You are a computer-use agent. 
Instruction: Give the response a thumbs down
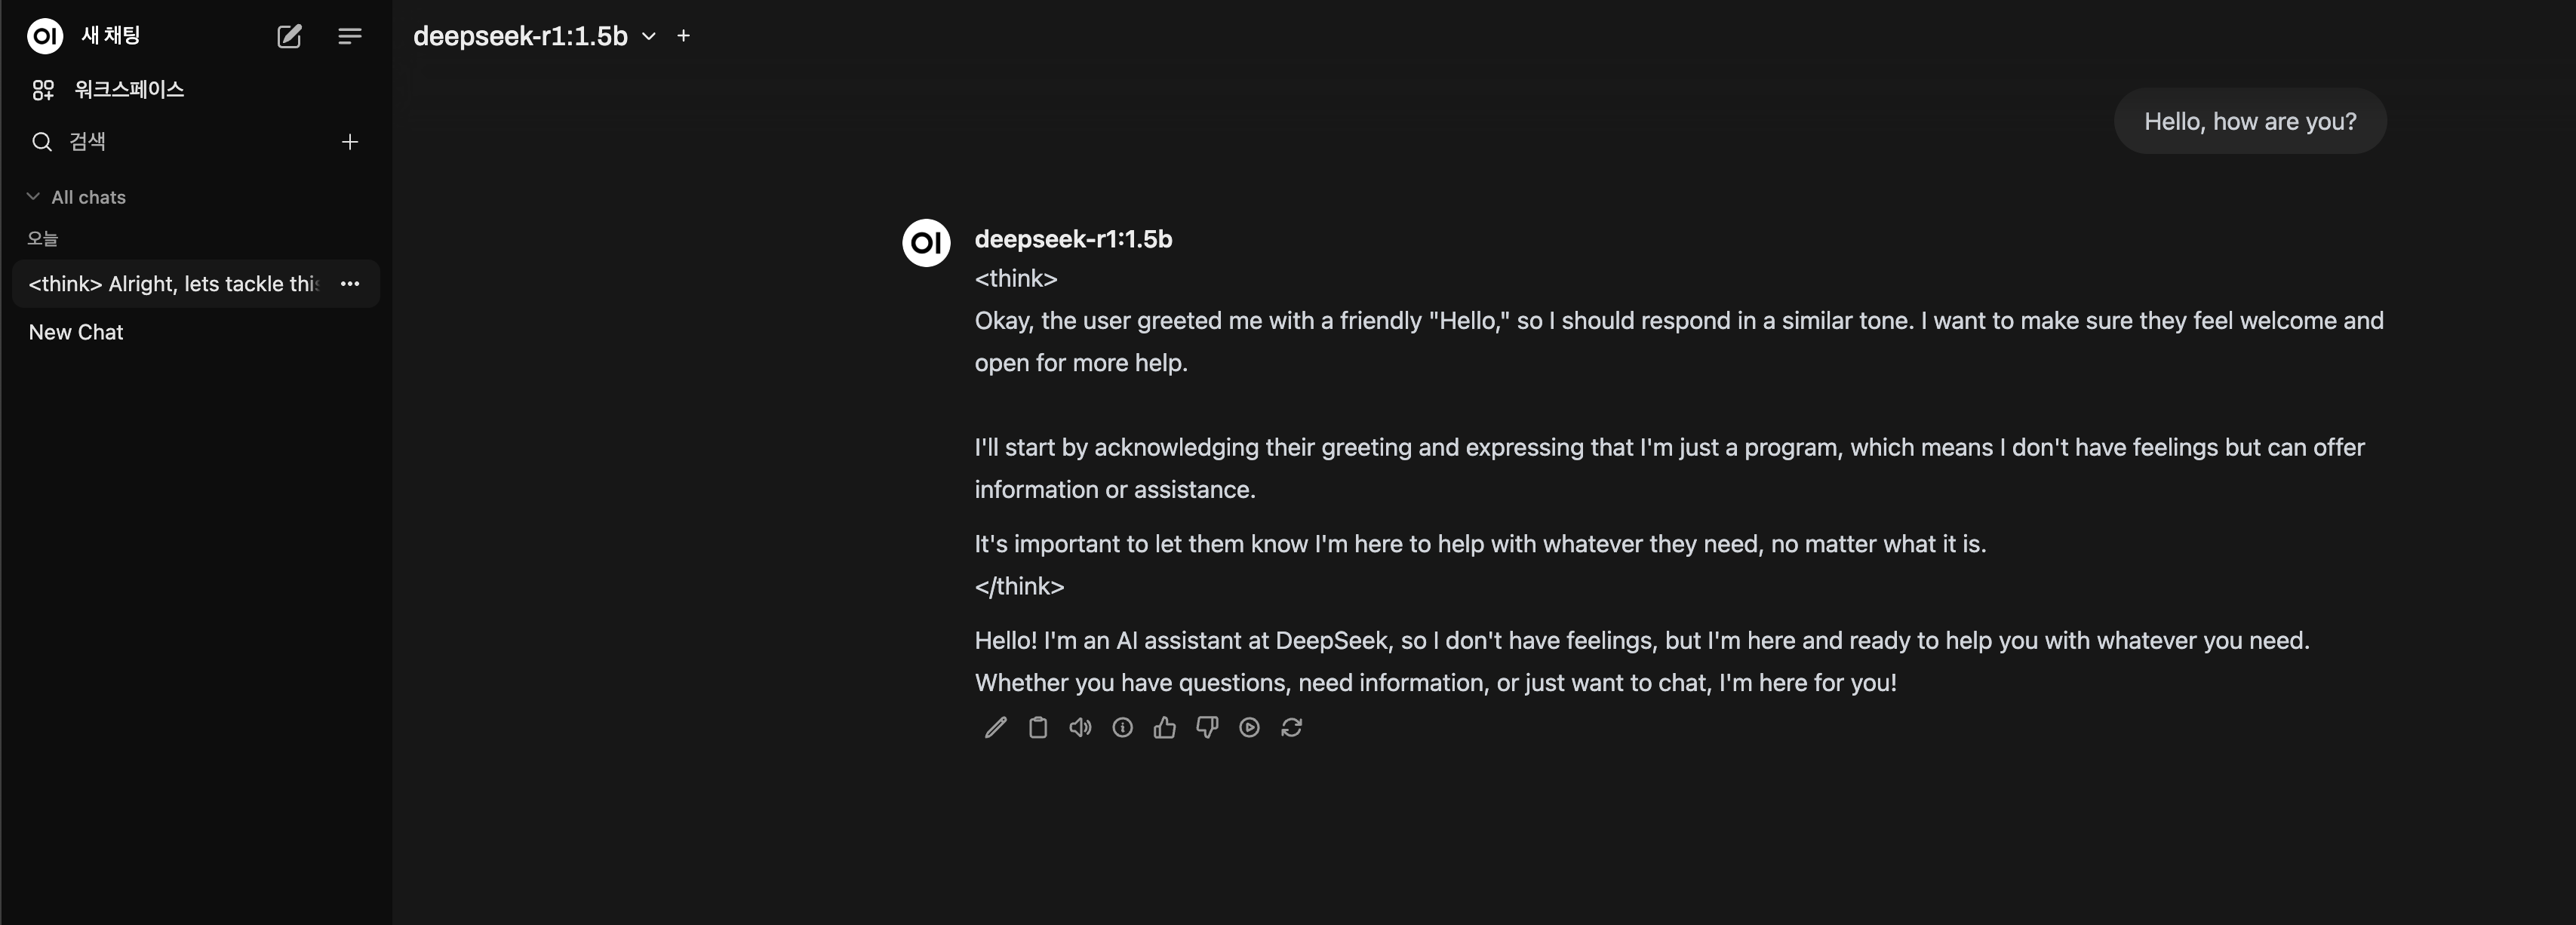coord(1207,727)
